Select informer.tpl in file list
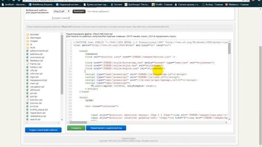Viewport: 262px width, 147px height. coord(36,73)
